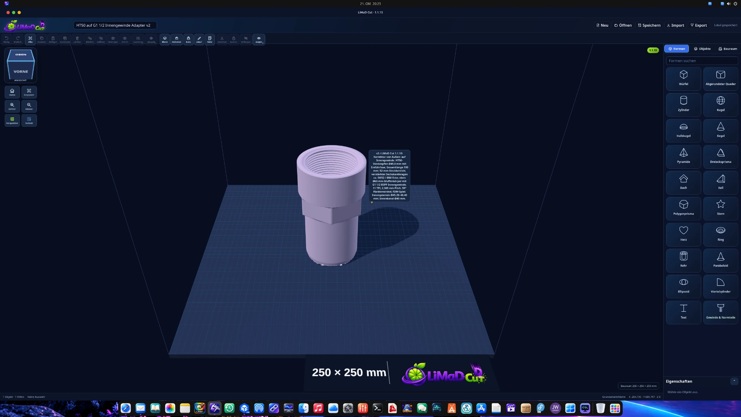The height and width of the screenshot is (417, 741).
Task: Open the Zeigen dropdown in toolbar
Action: coord(259,39)
